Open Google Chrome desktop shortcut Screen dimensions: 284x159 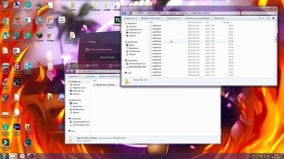coord(6,21)
